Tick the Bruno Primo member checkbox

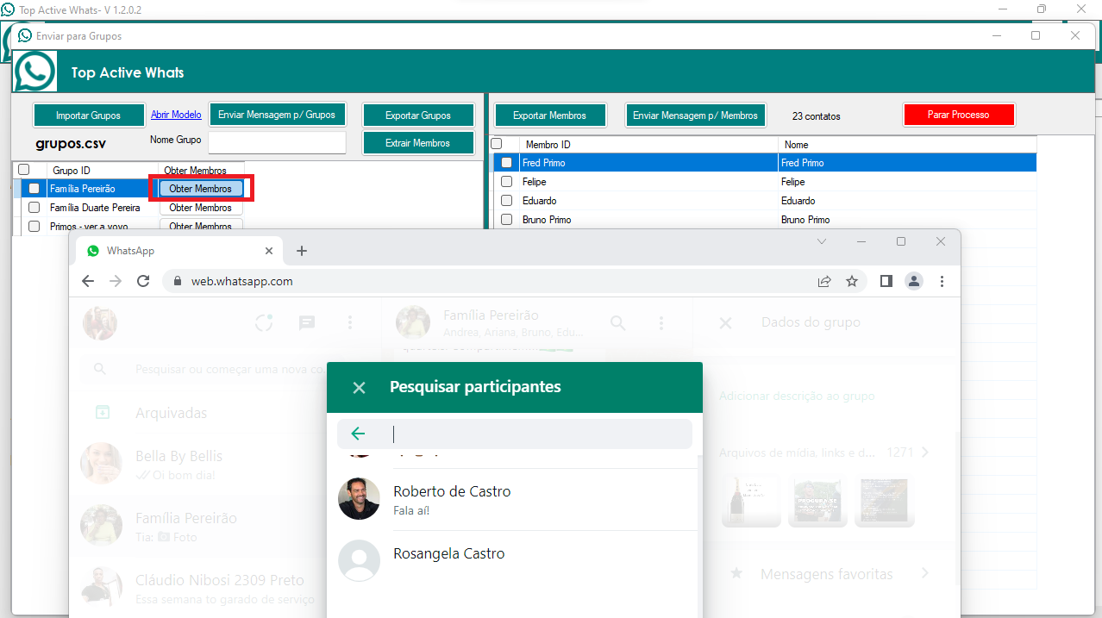click(x=507, y=219)
